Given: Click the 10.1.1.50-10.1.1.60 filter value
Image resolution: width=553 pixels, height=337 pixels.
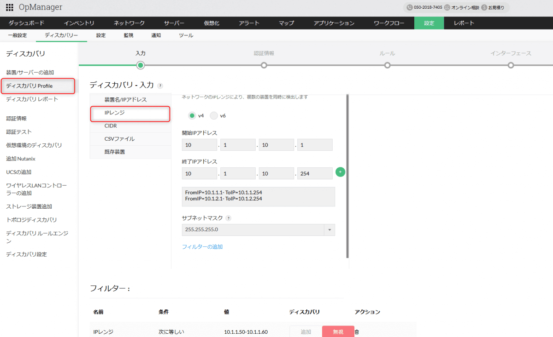Looking at the screenshot, I should click(x=246, y=331).
